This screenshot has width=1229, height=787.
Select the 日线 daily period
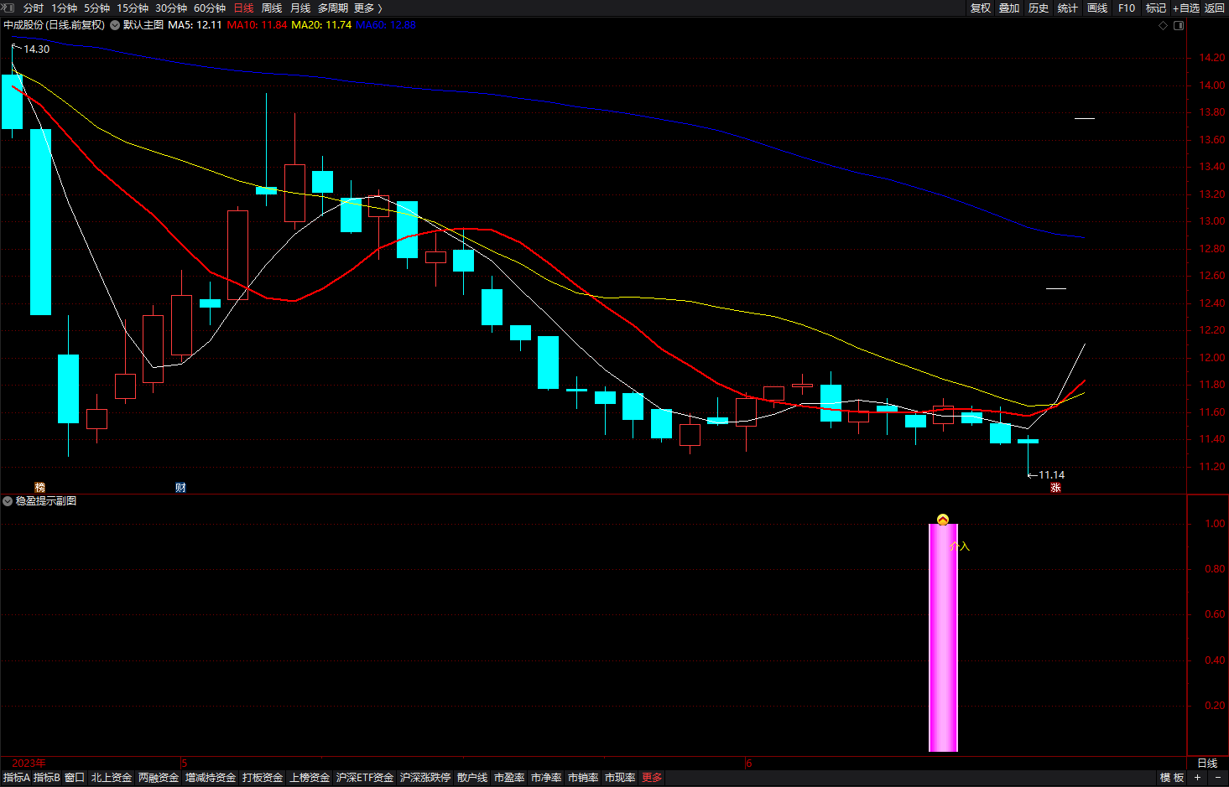[243, 8]
